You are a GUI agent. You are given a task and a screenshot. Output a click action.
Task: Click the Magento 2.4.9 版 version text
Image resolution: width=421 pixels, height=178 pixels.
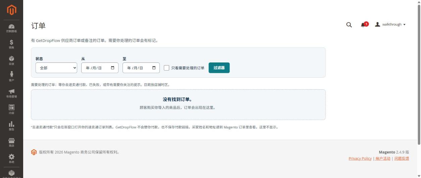pos(394,152)
